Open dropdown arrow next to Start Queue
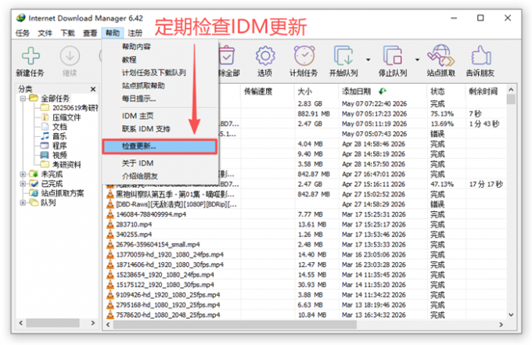 (368, 60)
